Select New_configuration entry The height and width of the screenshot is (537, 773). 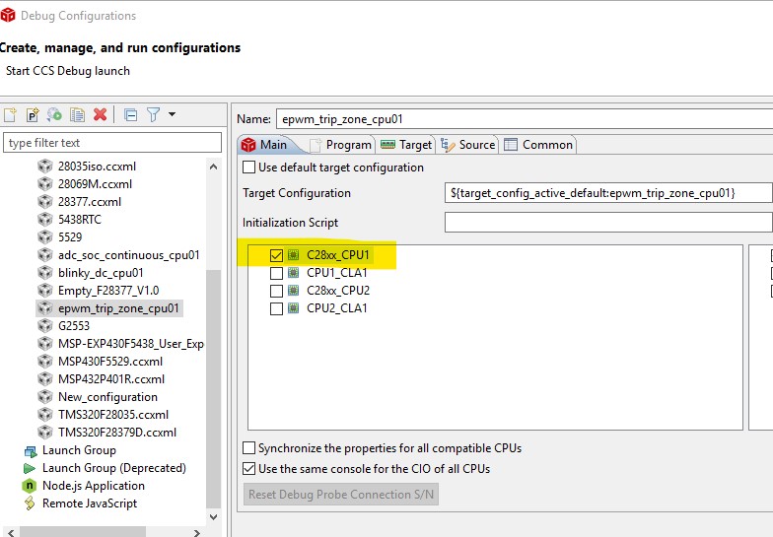tap(107, 397)
